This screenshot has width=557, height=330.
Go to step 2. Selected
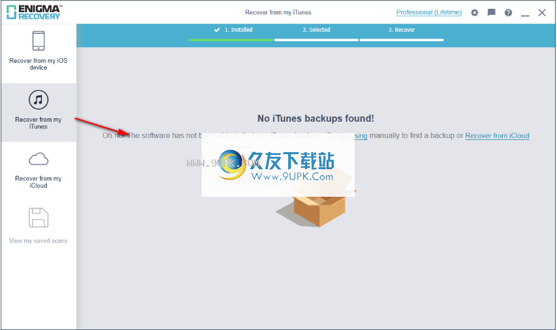click(316, 30)
